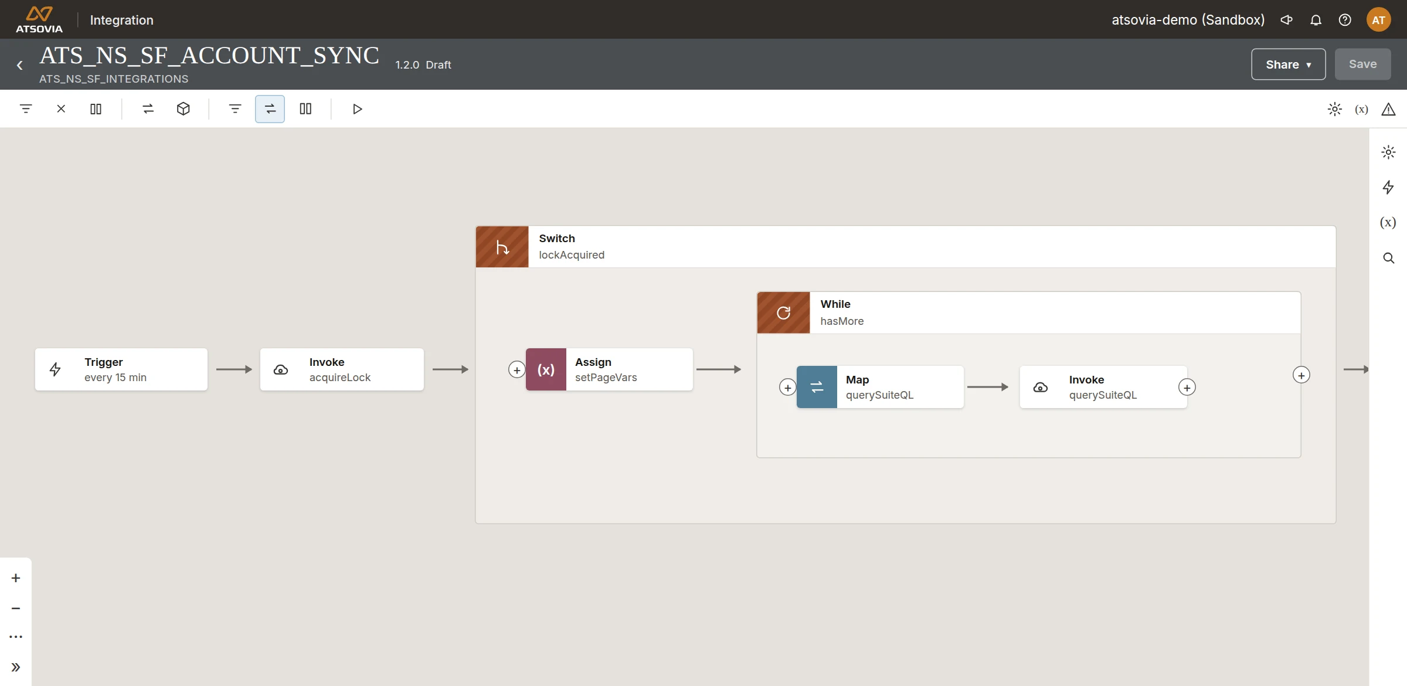Open the top toolbar gear settings icon
1407x686 pixels.
[x=1334, y=109]
